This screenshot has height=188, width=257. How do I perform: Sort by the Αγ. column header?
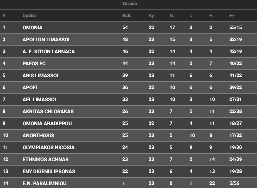151,15
